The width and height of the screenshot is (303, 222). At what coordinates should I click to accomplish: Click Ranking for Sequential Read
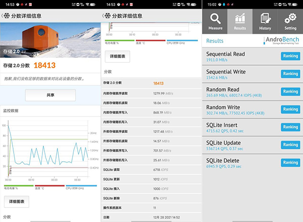coord(290,56)
